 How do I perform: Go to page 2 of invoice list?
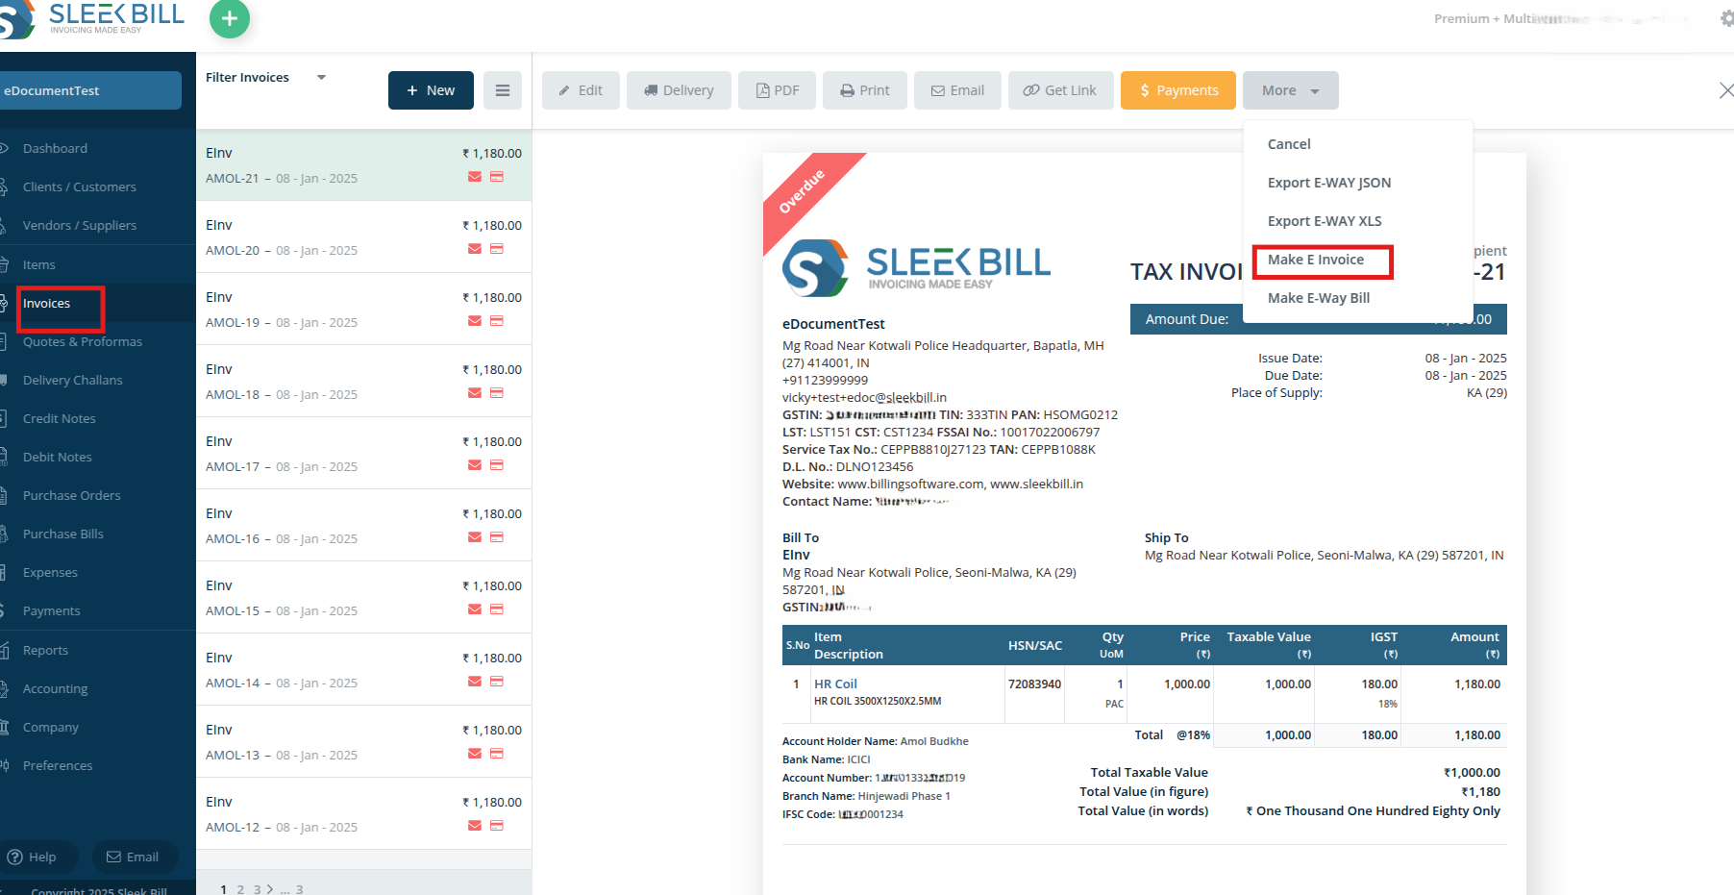pyautogui.click(x=240, y=889)
